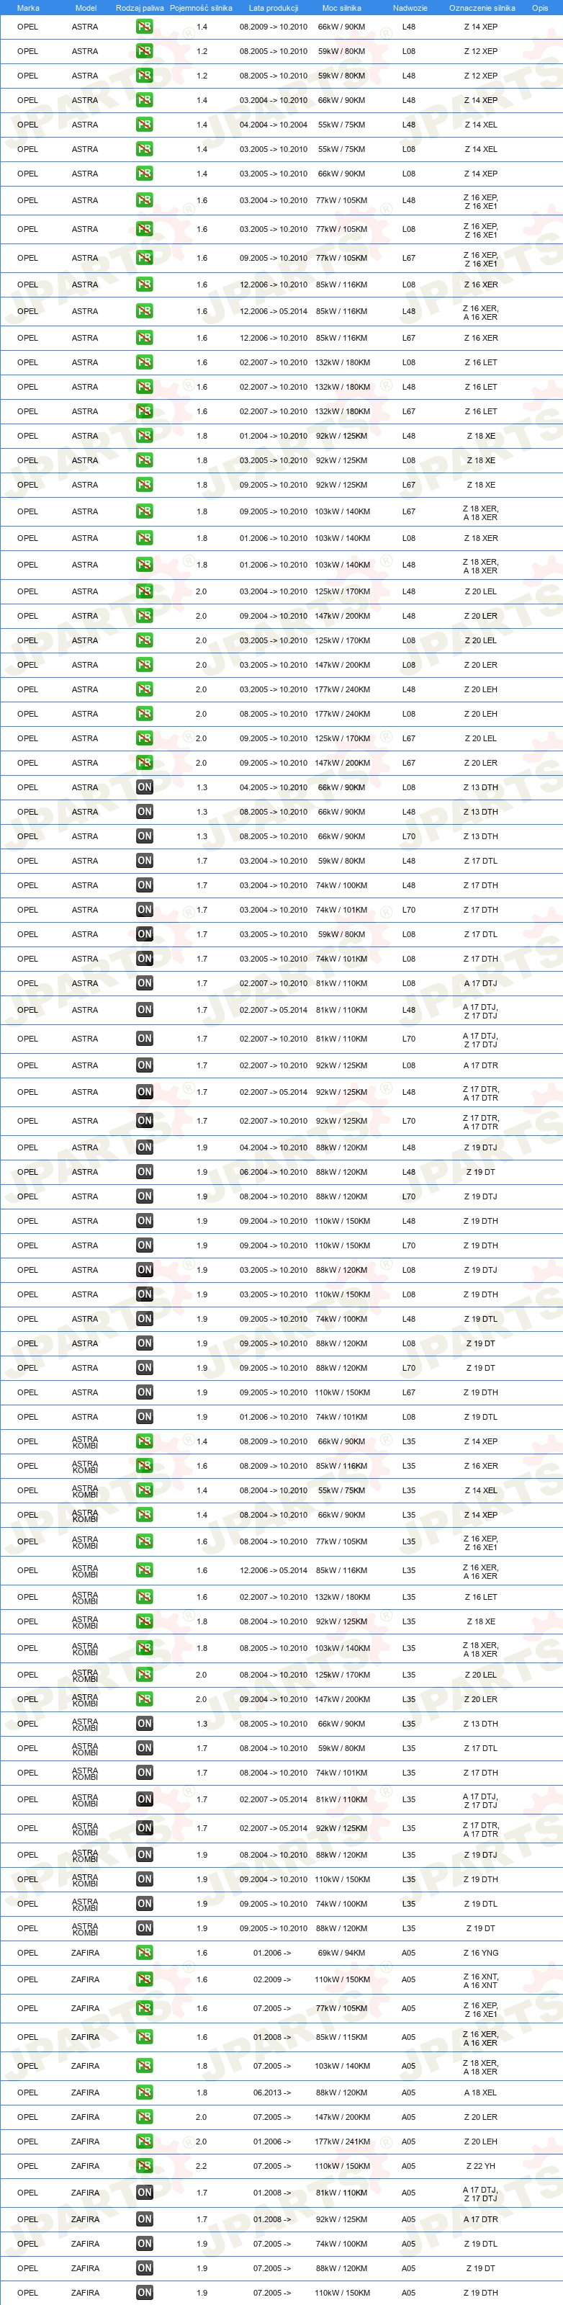Click petrol pump icon in Z 16 YNG row
The width and height of the screenshot is (563, 2305).
coord(144,1953)
